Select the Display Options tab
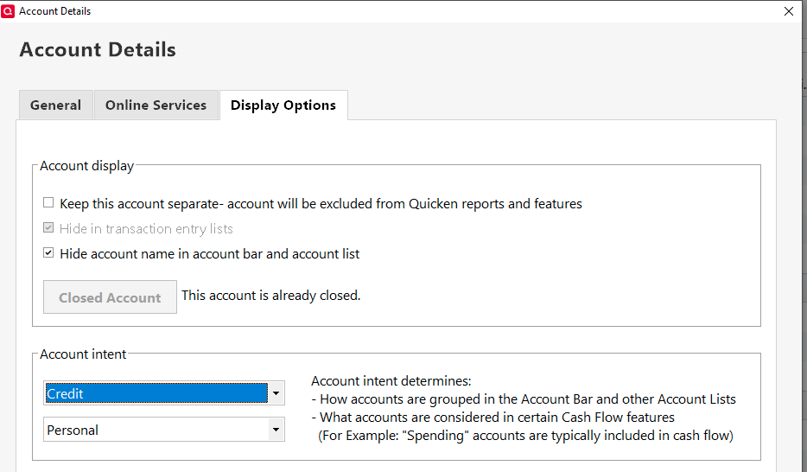807x472 pixels. [x=283, y=105]
